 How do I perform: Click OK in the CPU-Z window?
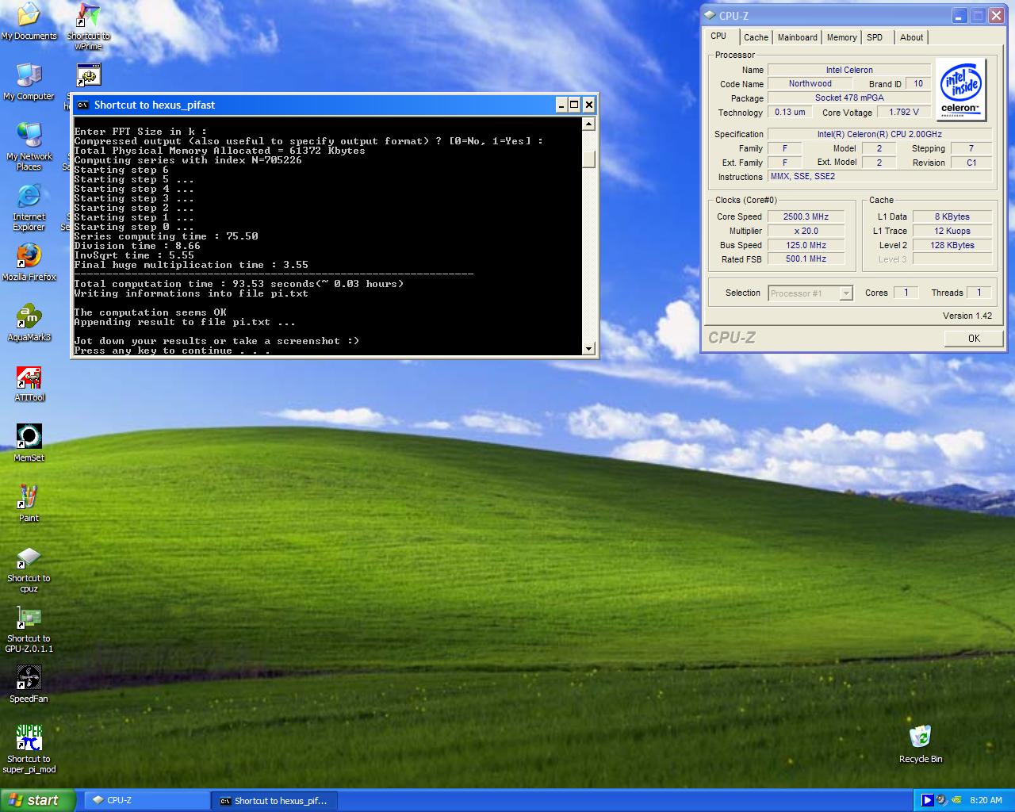coord(974,339)
